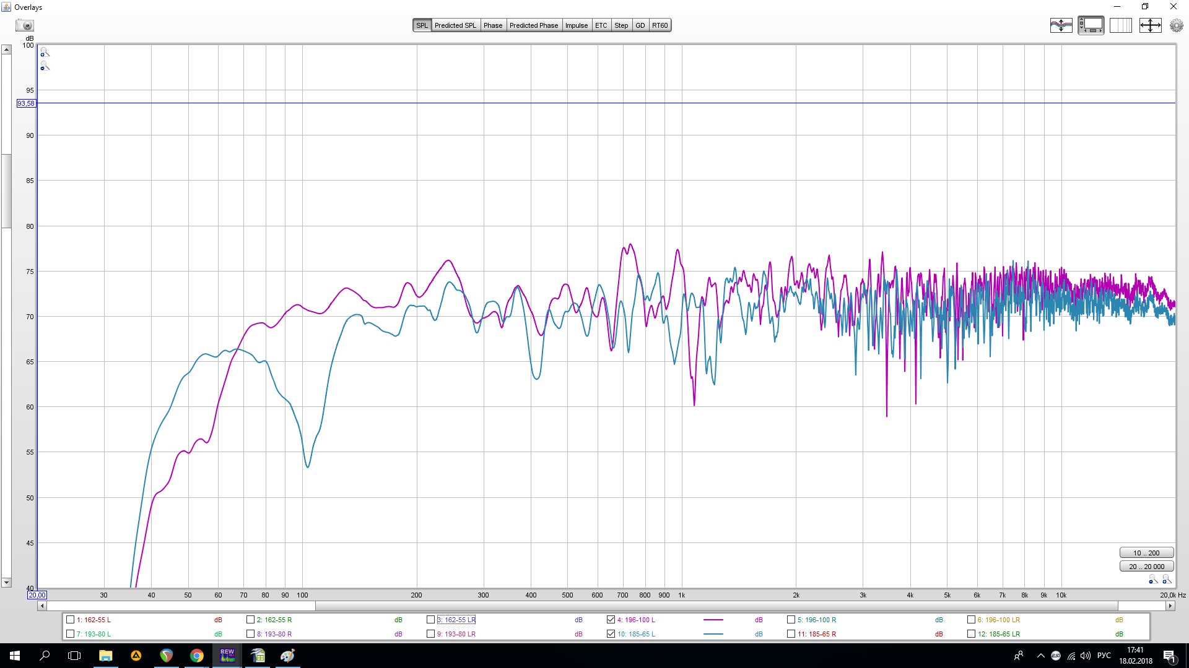Uncheck the 4: 196-100 L trace

pyautogui.click(x=611, y=620)
